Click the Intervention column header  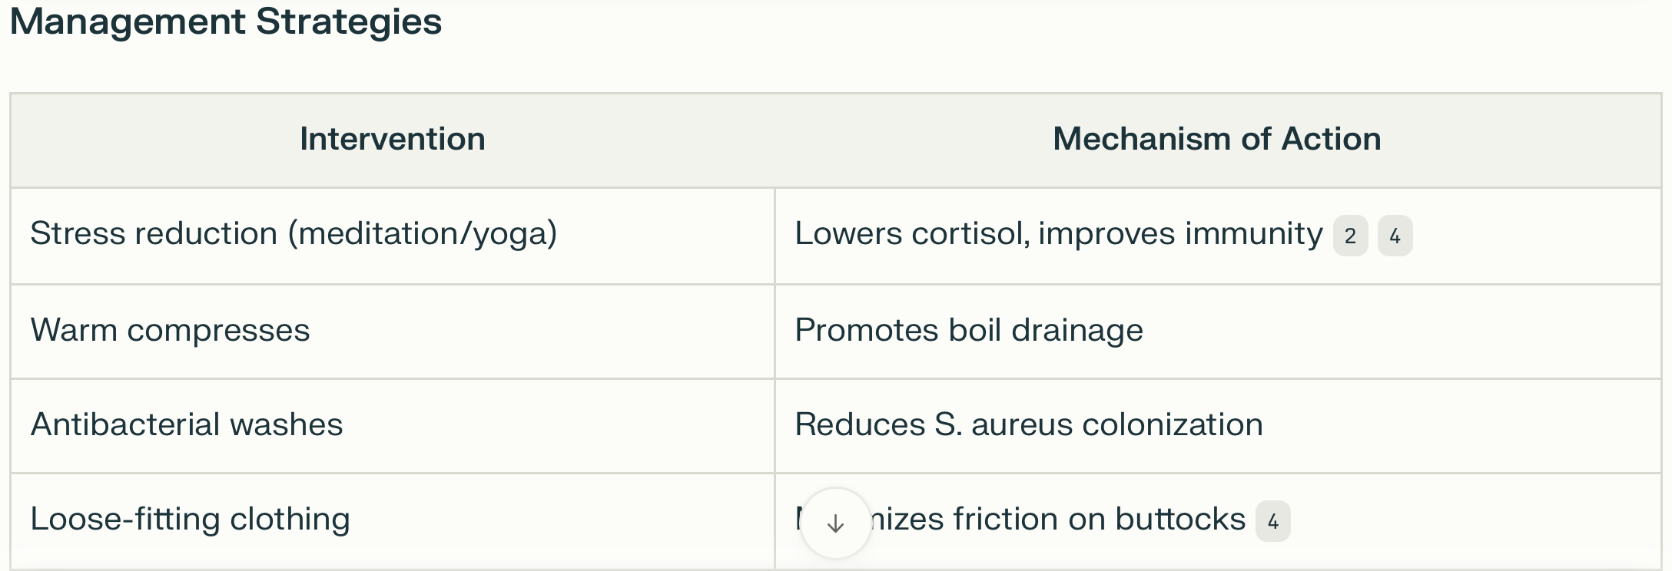393,140
